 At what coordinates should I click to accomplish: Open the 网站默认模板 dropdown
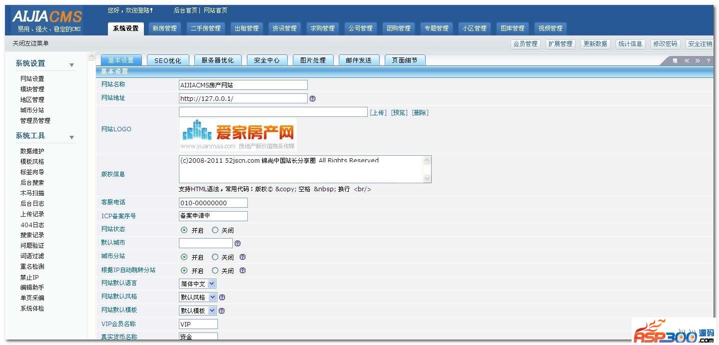click(198, 311)
